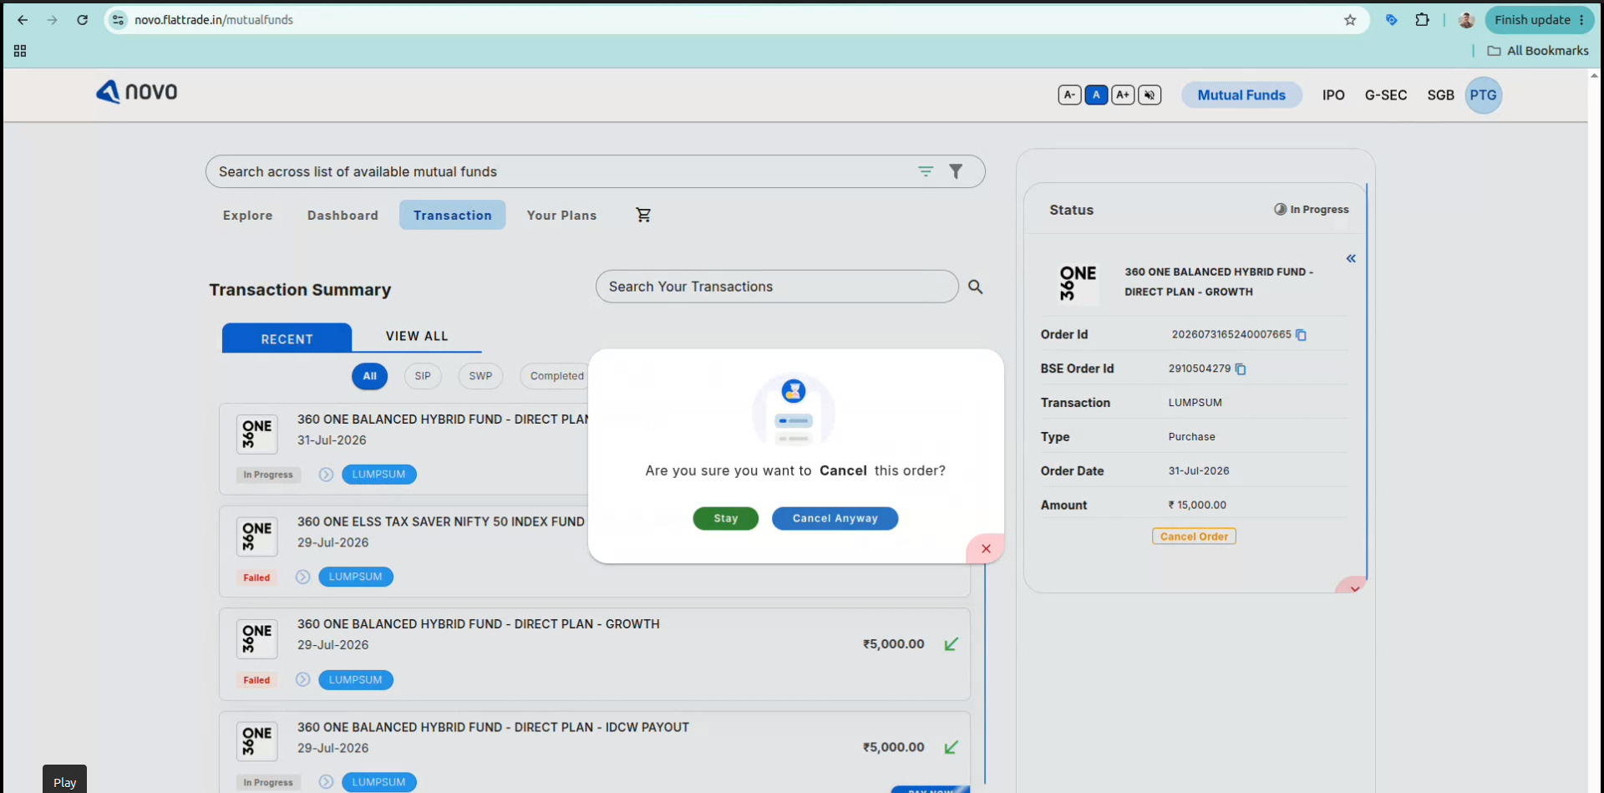The height and width of the screenshot is (793, 1604).
Task: Copy the Order Id value
Action: tap(1301, 335)
